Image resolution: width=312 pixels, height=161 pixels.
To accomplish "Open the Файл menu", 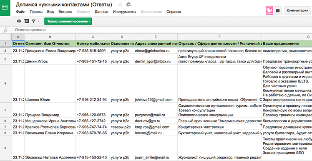I will click(21, 12).
